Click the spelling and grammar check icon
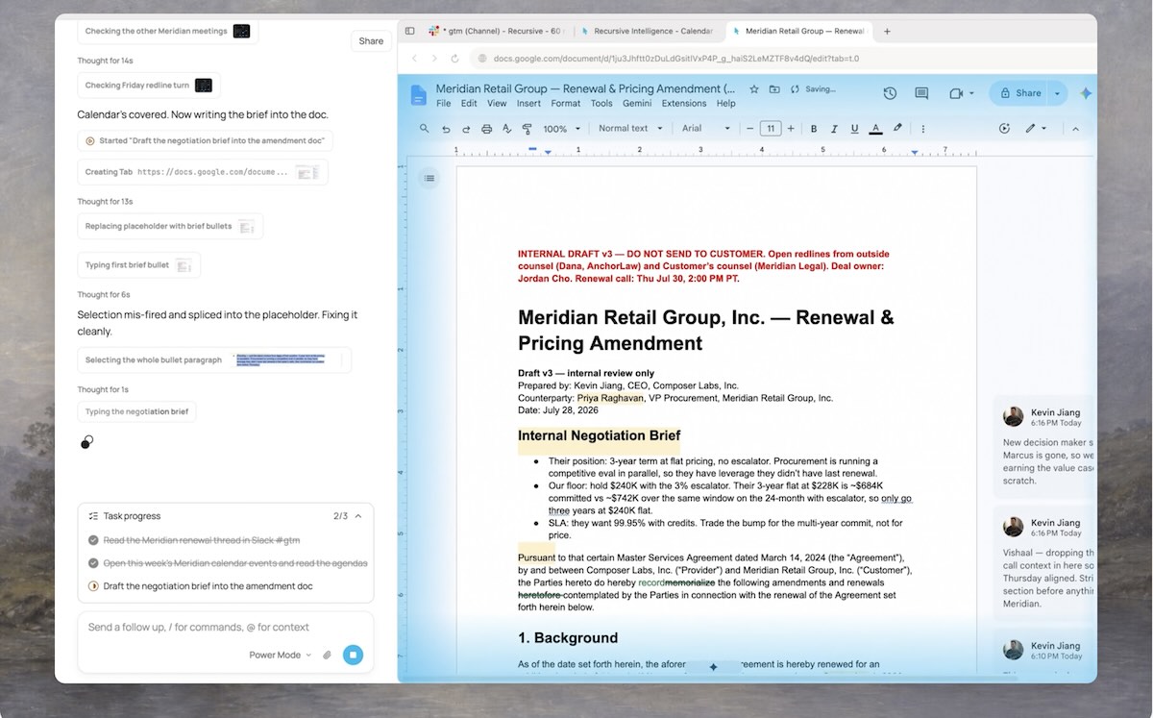The height and width of the screenshot is (718, 1153). (506, 128)
